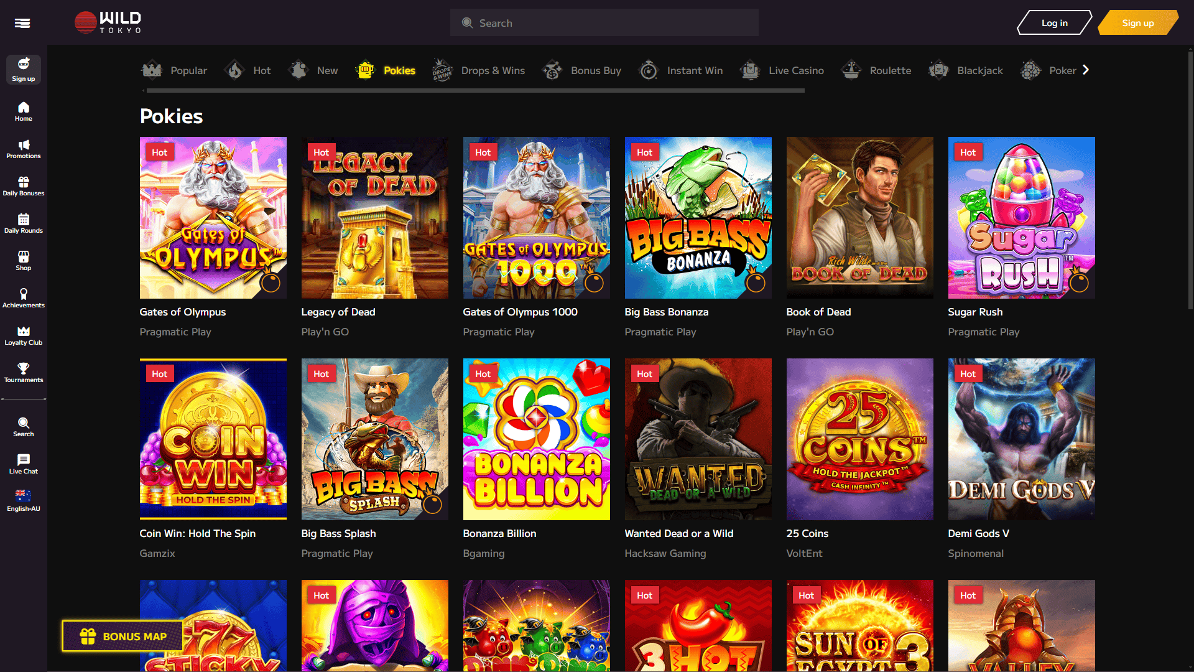This screenshot has height=672, width=1194.
Task: Open Tournaments in the sidebar
Action: pyautogui.click(x=24, y=373)
